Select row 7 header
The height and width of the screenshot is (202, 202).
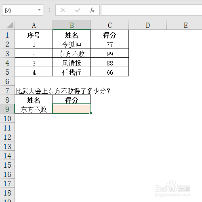pos(7,90)
